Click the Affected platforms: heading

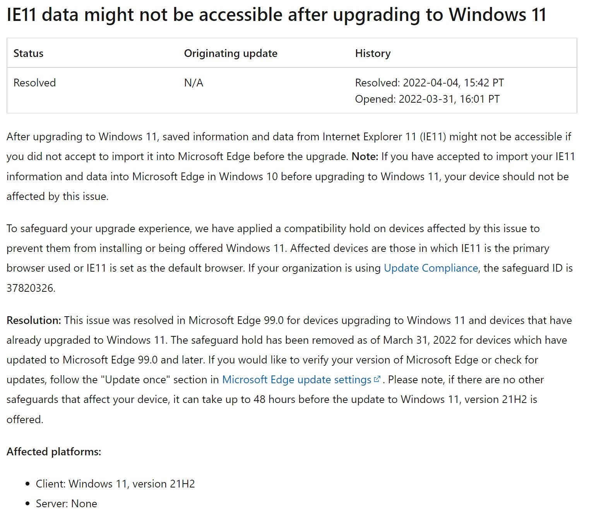(x=54, y=452)
